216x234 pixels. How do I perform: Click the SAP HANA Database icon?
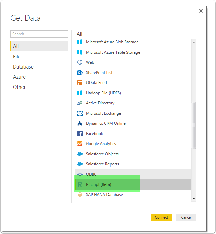pyautogui.click(x=80, y=195)
